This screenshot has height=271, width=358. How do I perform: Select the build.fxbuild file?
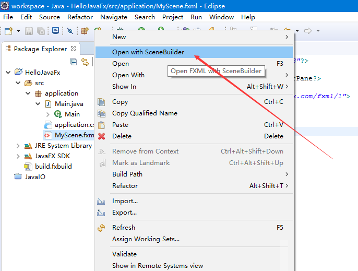point(53,167)
